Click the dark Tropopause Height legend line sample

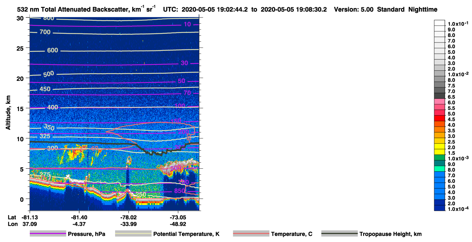tap(339, 234)
